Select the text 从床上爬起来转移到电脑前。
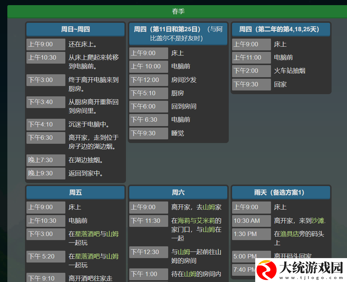Image resolution: width=347 pixels, height=282 pixels. coord(94,62)
